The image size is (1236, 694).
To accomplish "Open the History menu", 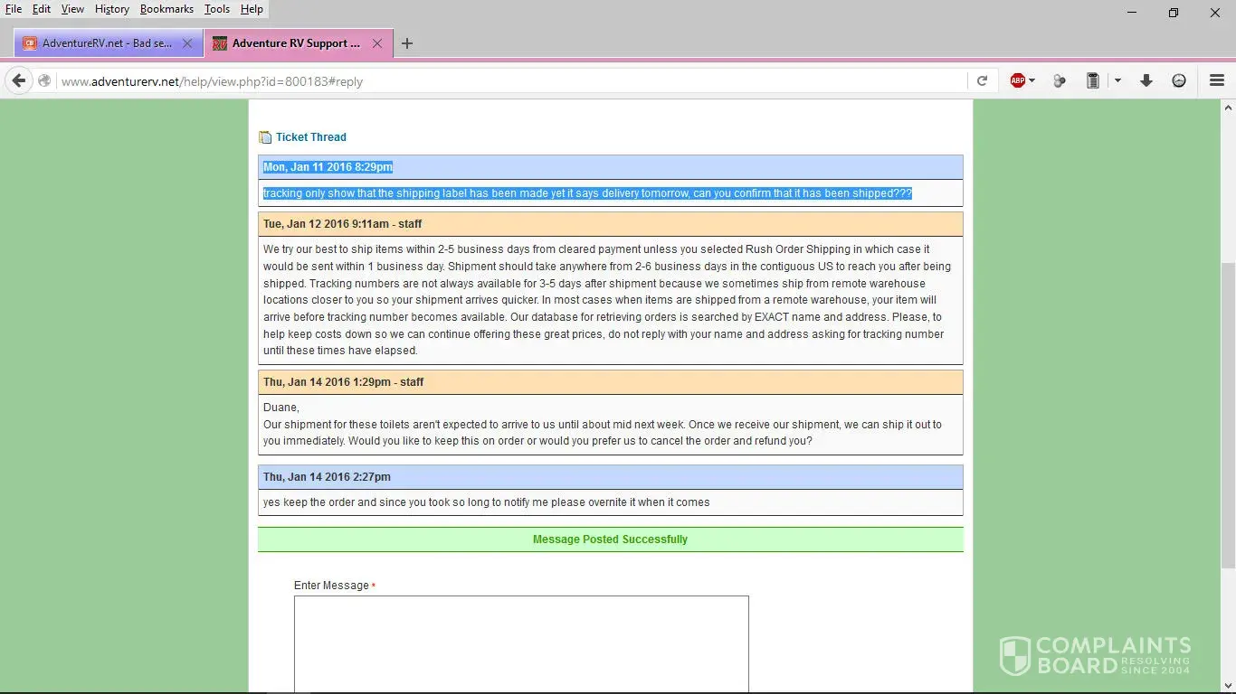I will click(111, 9).
